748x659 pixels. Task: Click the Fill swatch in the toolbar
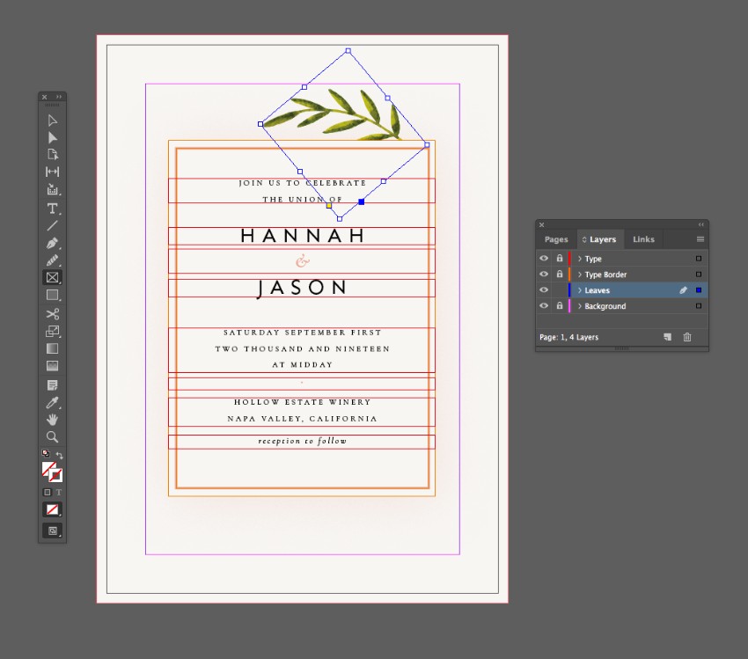coord(48,469)
